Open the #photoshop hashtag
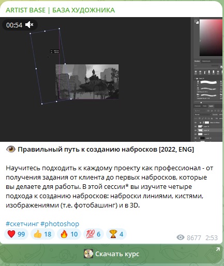Screen dimensions: 224x266 (x=59, y=224)
